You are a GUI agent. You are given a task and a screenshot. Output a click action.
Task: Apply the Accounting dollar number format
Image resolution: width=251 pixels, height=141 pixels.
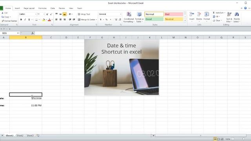tap(101, 20)
